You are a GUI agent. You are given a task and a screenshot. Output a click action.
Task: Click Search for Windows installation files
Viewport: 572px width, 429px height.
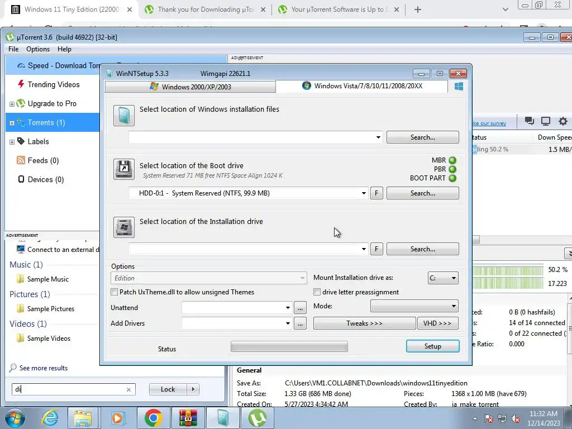coord(422,137)
